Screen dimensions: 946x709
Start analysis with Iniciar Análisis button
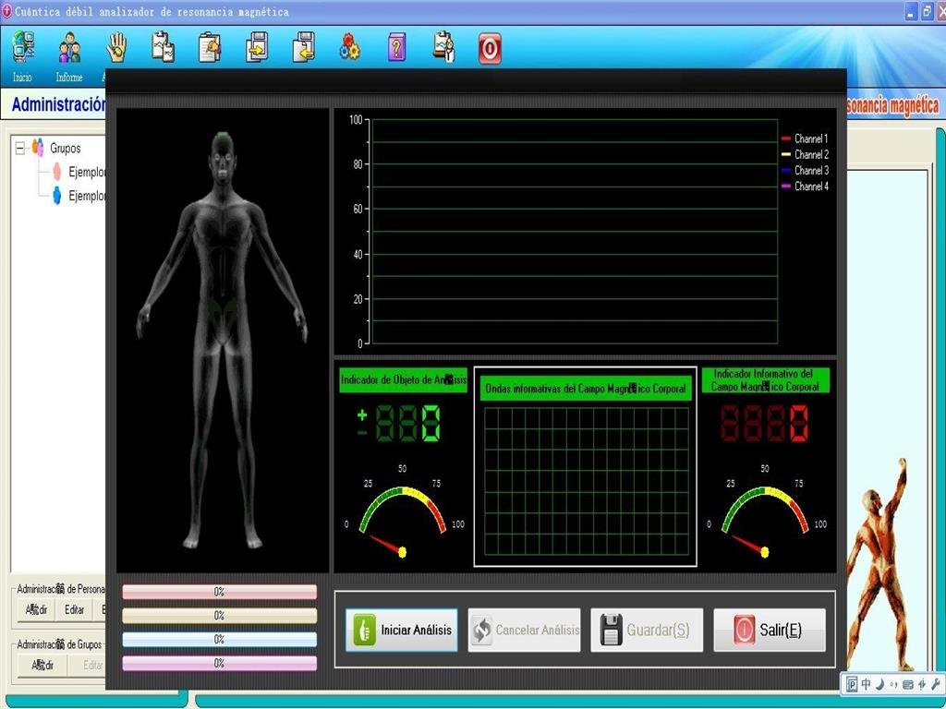402,630
